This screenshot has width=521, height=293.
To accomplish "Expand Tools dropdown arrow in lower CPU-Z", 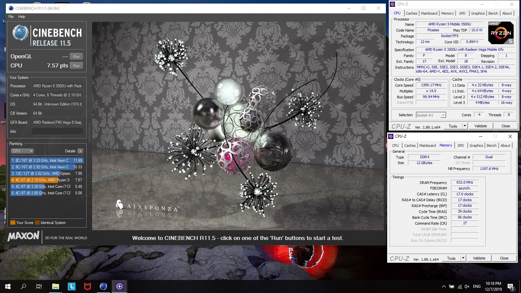I will click(463, 258).
